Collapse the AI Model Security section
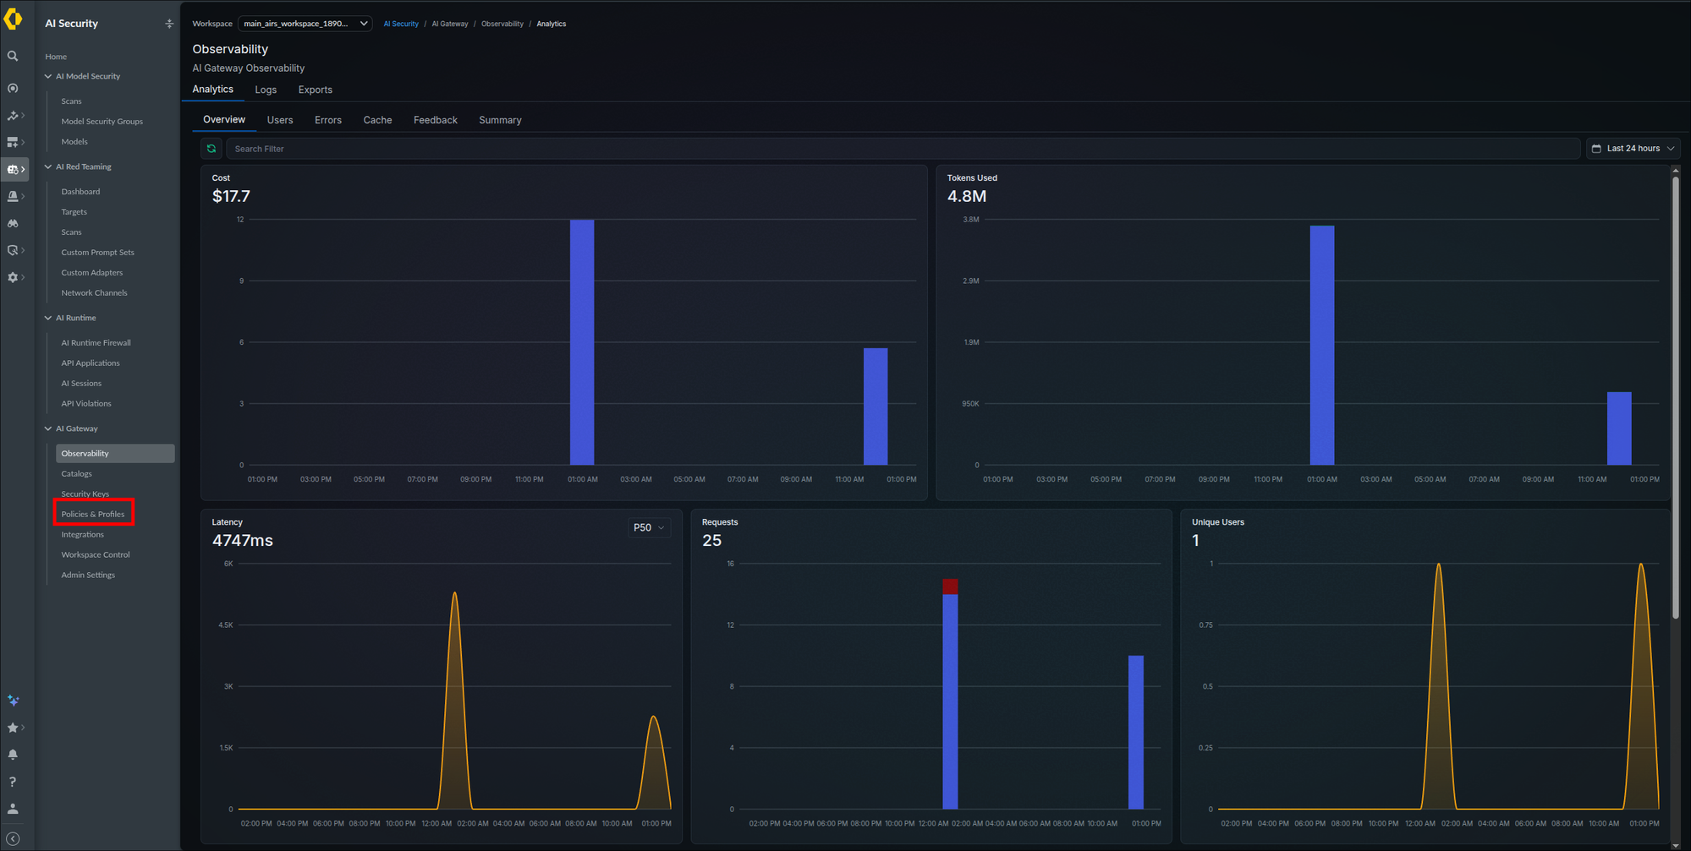The image size is (1691, 851). (x=48, y=76)
